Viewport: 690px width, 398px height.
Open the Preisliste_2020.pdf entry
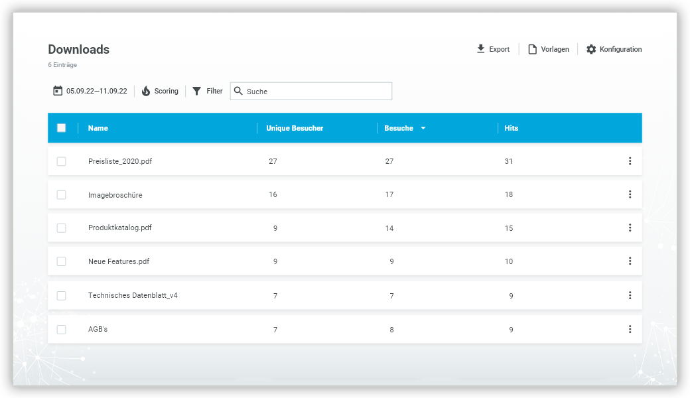pyautogui.click(x=120, y=161)
